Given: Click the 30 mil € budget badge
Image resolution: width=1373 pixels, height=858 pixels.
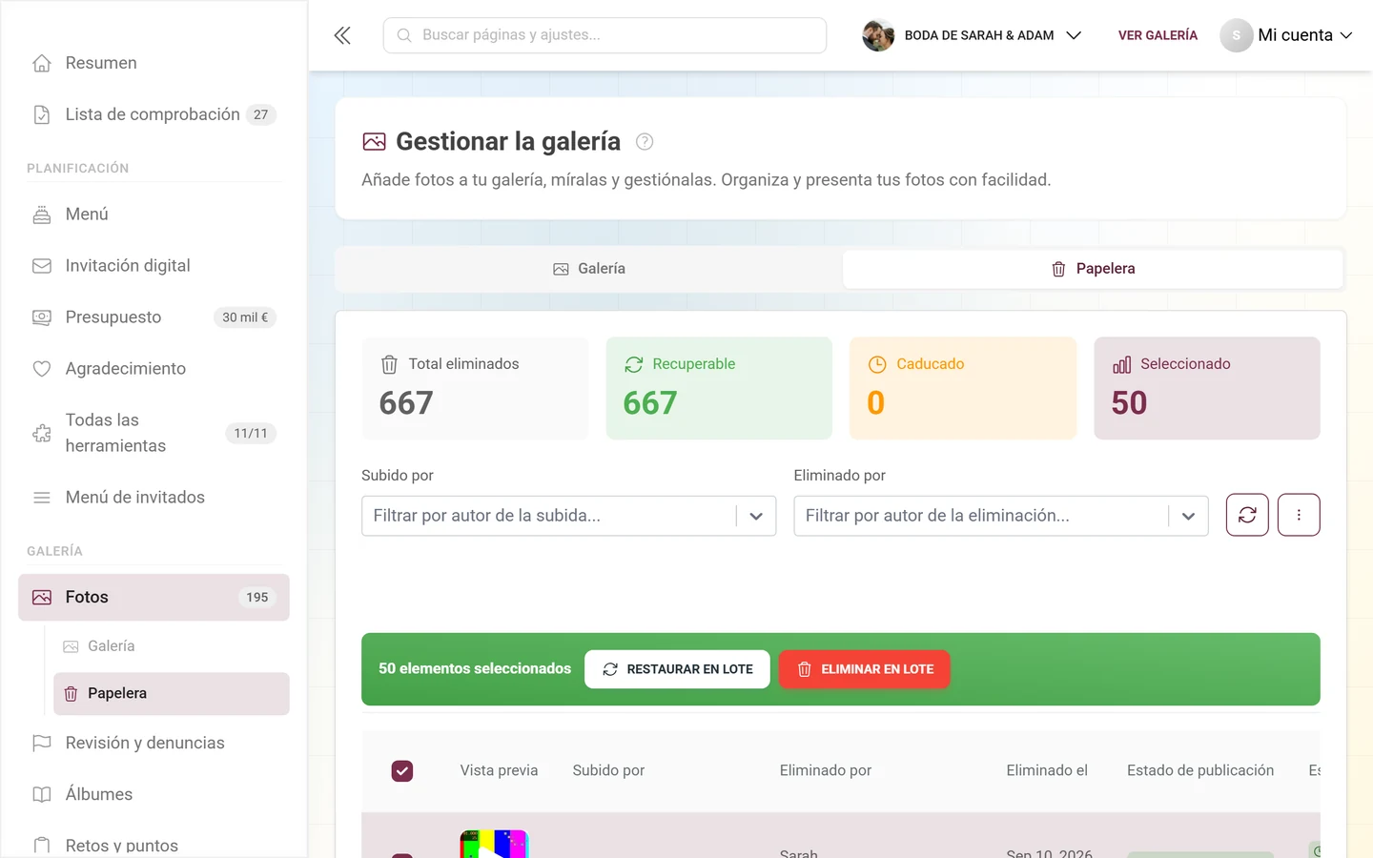Looking at the screenshot, I should coord(245,317).
